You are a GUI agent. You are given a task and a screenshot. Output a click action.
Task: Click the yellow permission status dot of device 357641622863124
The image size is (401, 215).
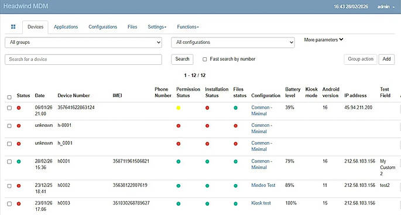pyautogui.click(x=179, y=107)
